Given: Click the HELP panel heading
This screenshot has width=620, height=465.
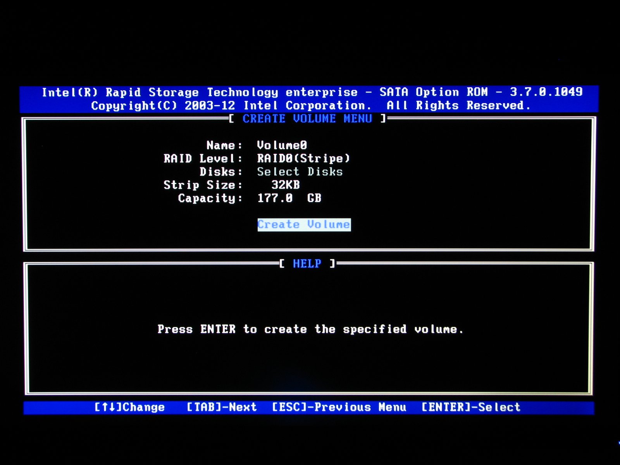Looking at the screenshot, I should pyautogui.click(x=307, y=263).
